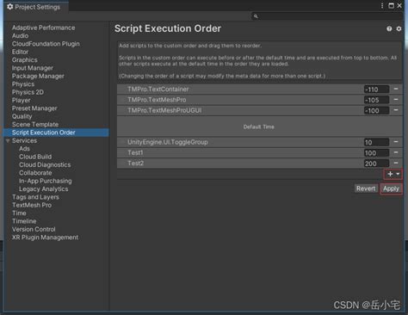Add a script with the plus dropdown
The height and width of the screenshot is (315, 408).
[x=393, y=174]
